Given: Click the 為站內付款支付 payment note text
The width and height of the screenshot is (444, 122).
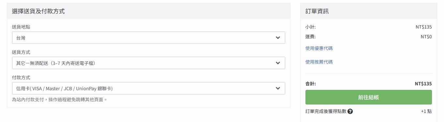Looking at the screenshot, I should [60, 99].
